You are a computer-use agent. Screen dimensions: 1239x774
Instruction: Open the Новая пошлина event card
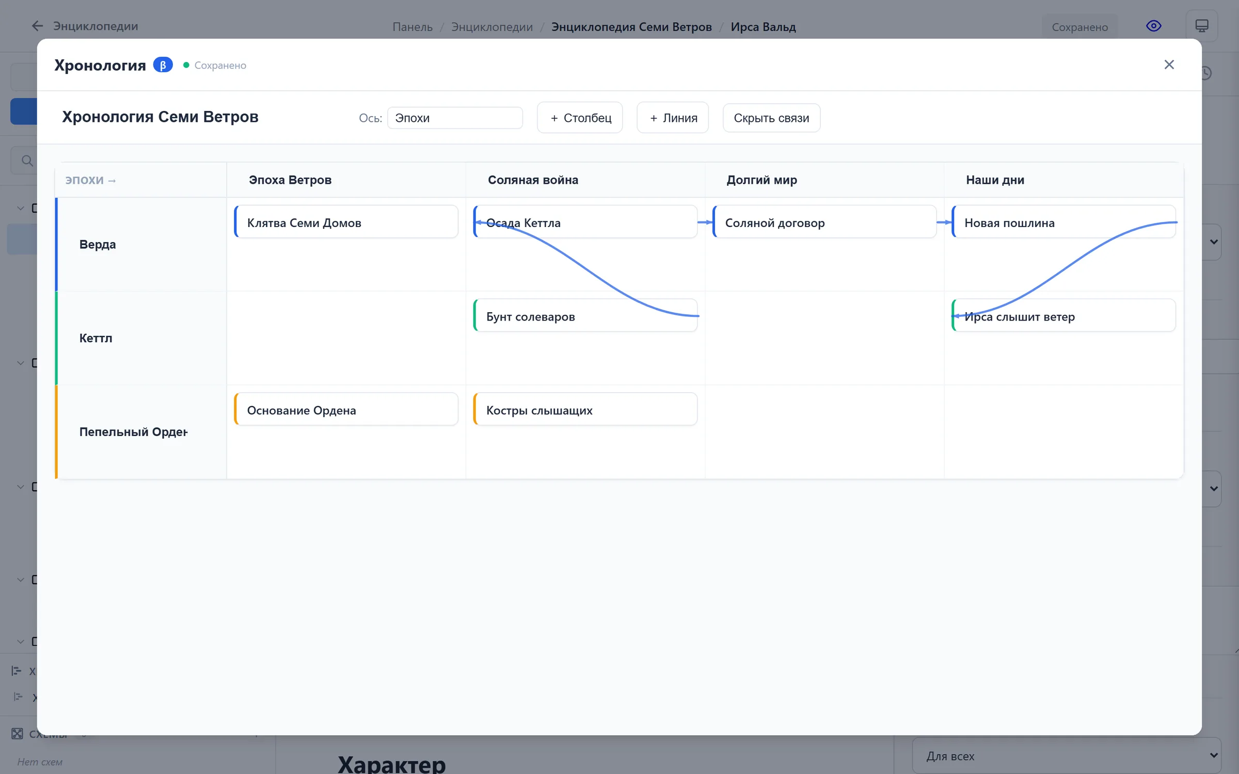(1063, 222)
